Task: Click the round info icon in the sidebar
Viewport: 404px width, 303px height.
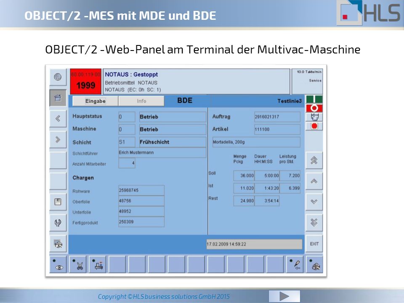Action: [x=58, y=77]
